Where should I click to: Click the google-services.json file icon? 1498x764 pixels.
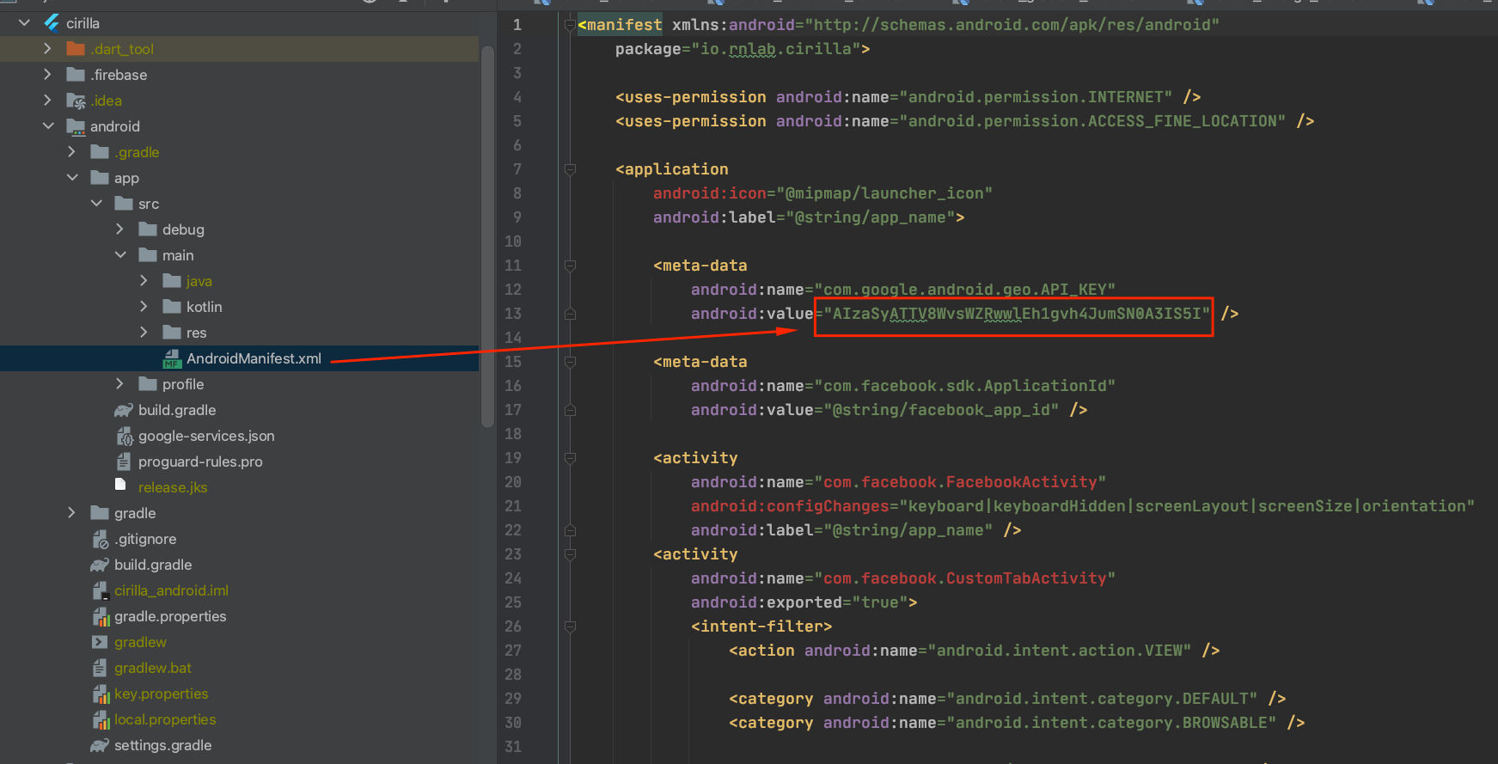125,436
